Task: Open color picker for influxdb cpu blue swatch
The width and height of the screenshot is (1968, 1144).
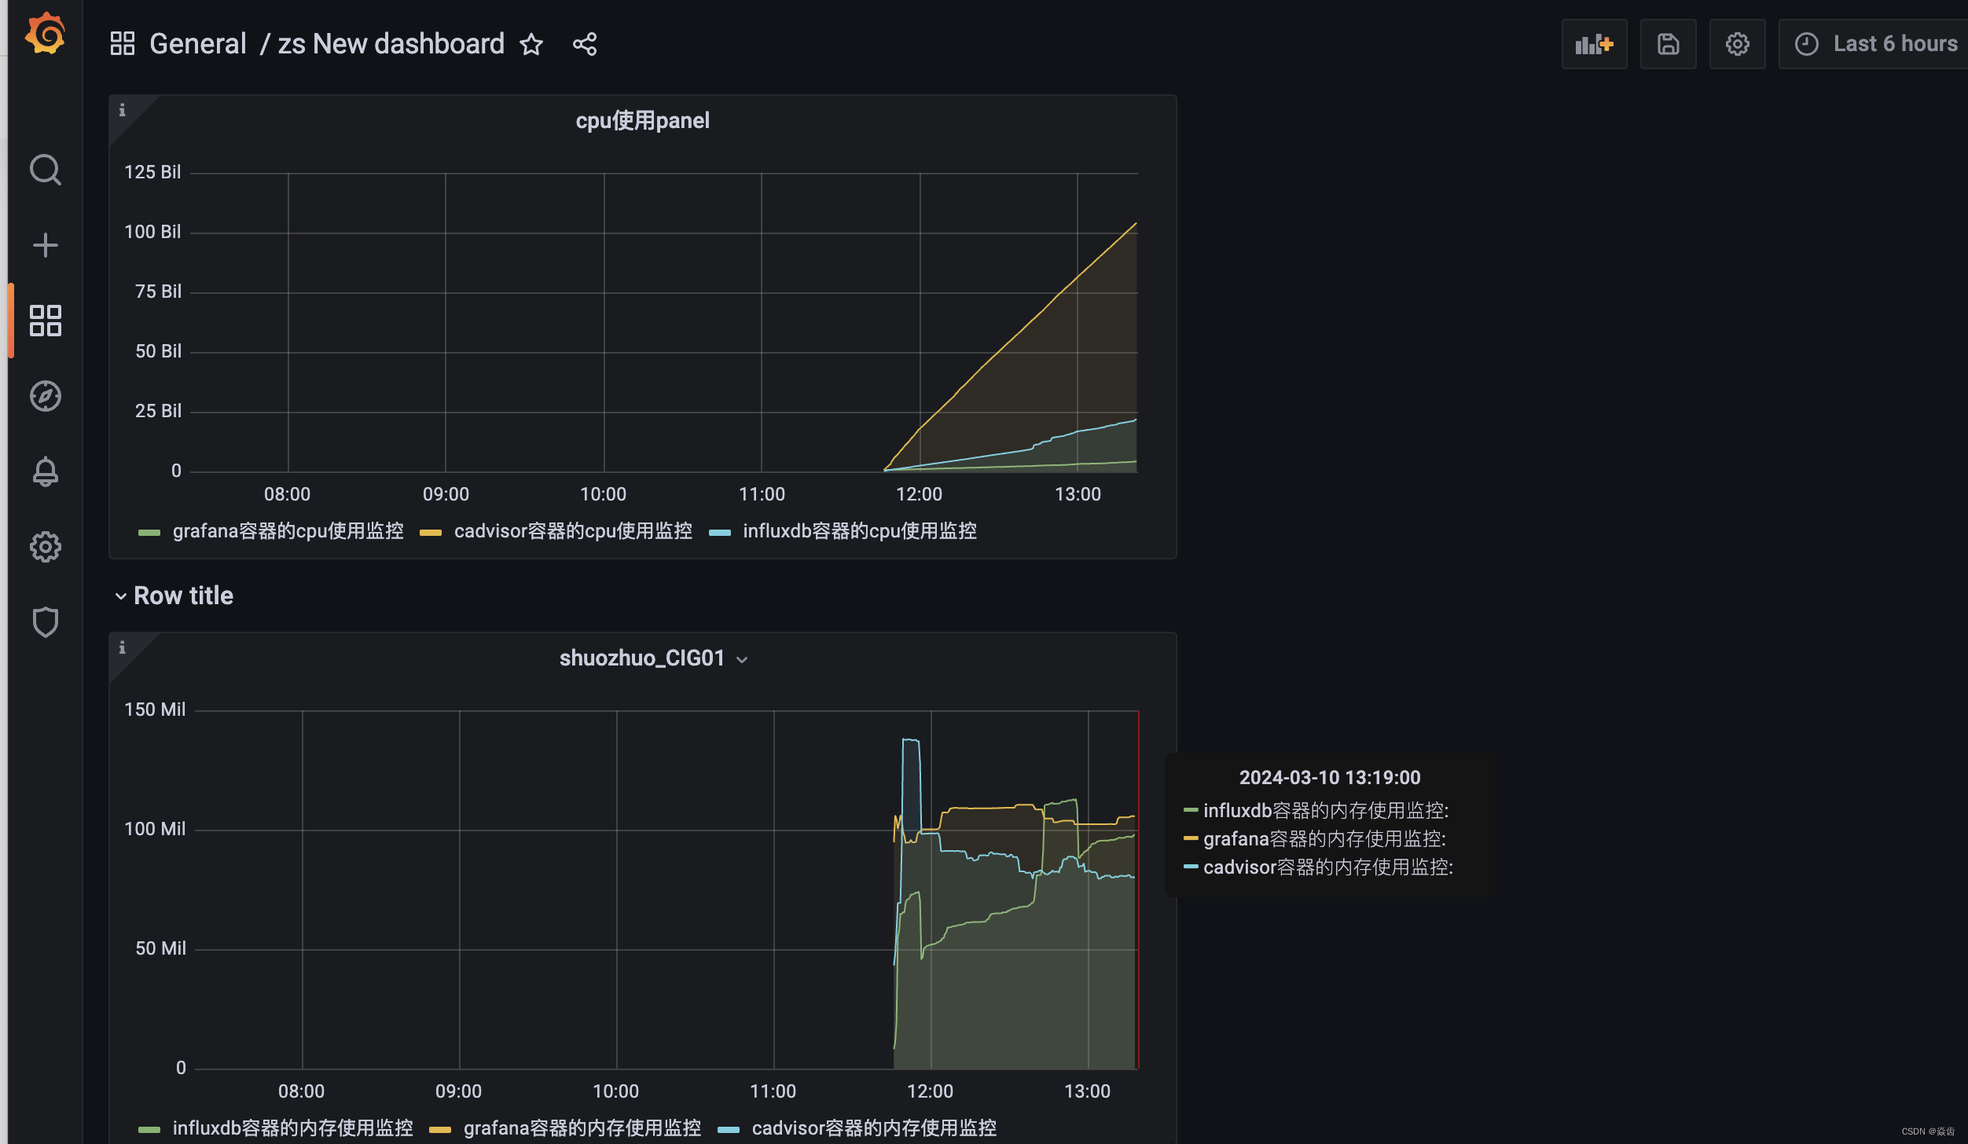Action: (720, 533)
